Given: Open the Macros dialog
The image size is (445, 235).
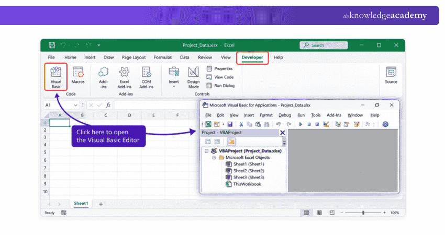Looking at the screenshot, I should pyautogui.click(x=78, y=75).
